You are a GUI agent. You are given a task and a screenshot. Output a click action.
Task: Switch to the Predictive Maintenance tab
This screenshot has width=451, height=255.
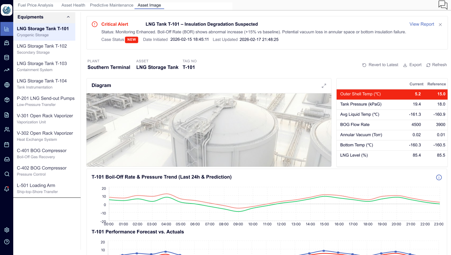click(x=112, y=5)
